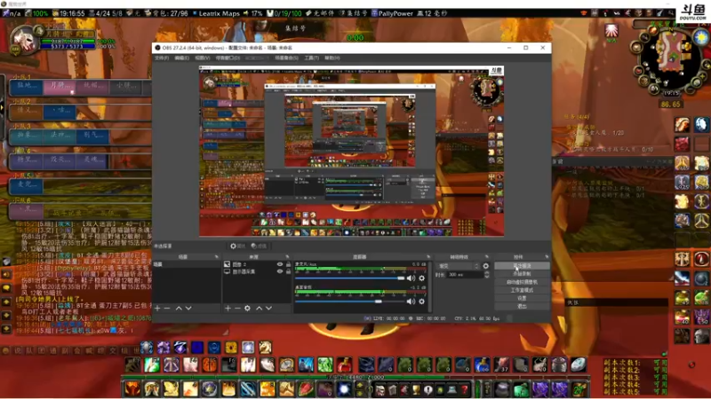Viewport: 711px width, 399px height.
Task: Open the 场景集合(S) menu in OBS
Action: tap(286, 58)
